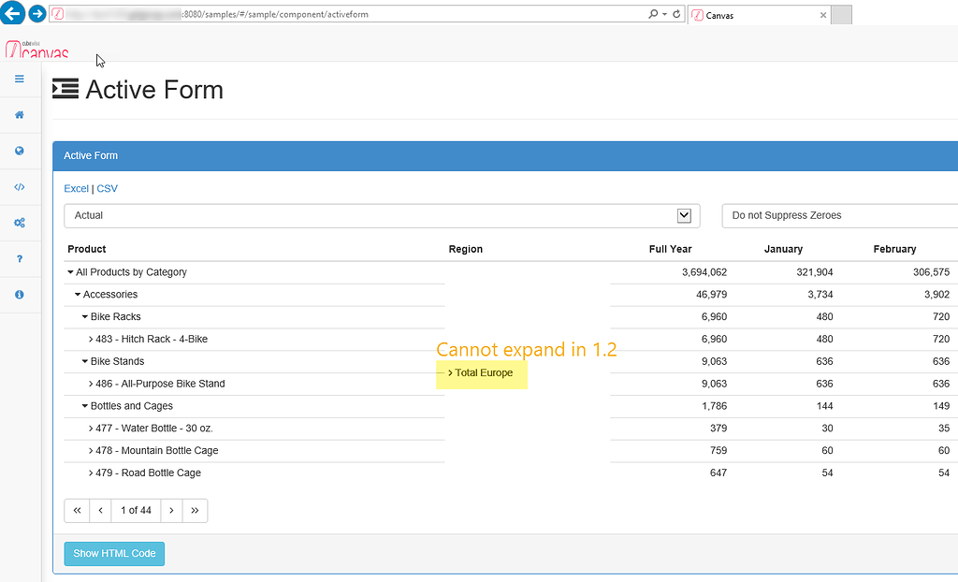Screen dimensions: 958x582
Task: Download data via the Excel link
Action: tap(76, 189)
